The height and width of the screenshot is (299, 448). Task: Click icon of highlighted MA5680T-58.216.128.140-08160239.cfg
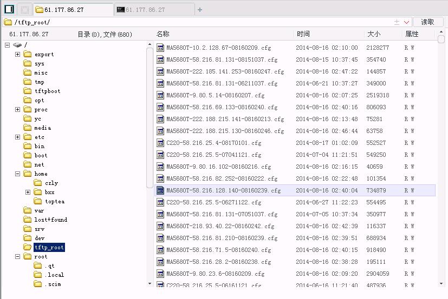(160, 190)
